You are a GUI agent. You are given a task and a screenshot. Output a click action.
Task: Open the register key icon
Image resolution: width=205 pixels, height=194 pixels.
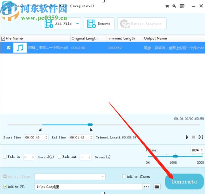[174, 6]
